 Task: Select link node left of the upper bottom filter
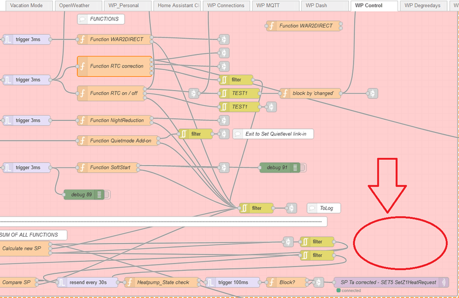[x=288, y=242]
